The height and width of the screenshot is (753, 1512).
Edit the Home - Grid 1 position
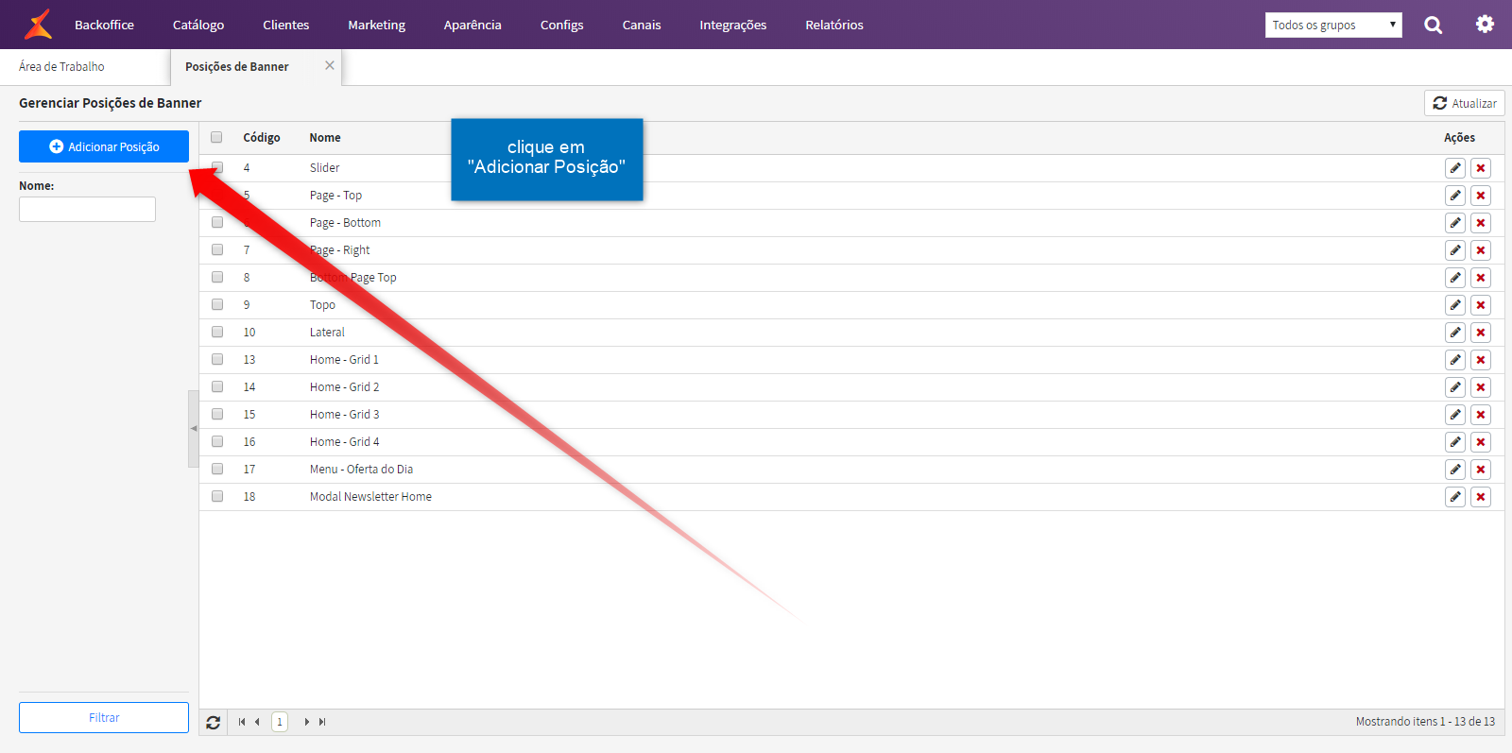coord(1455,360)
